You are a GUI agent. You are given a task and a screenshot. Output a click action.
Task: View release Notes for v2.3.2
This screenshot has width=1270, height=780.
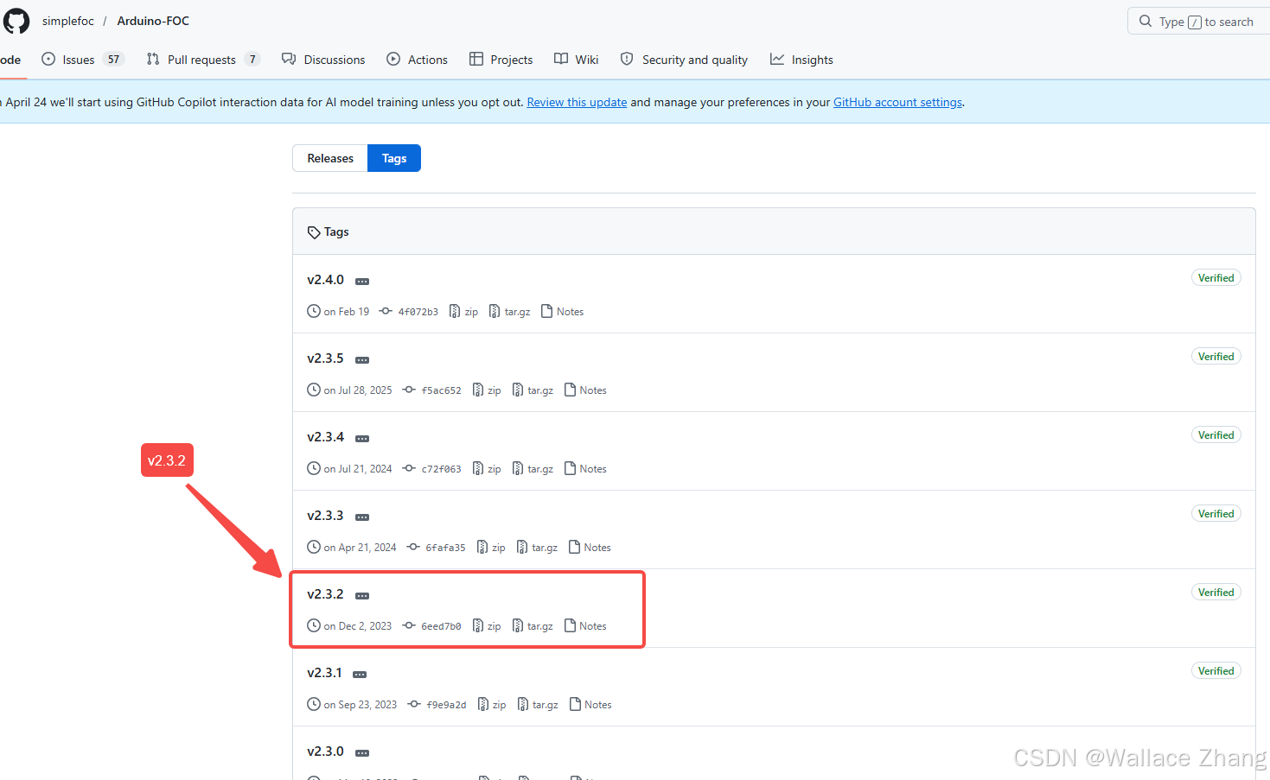click(x=585, y=626)
